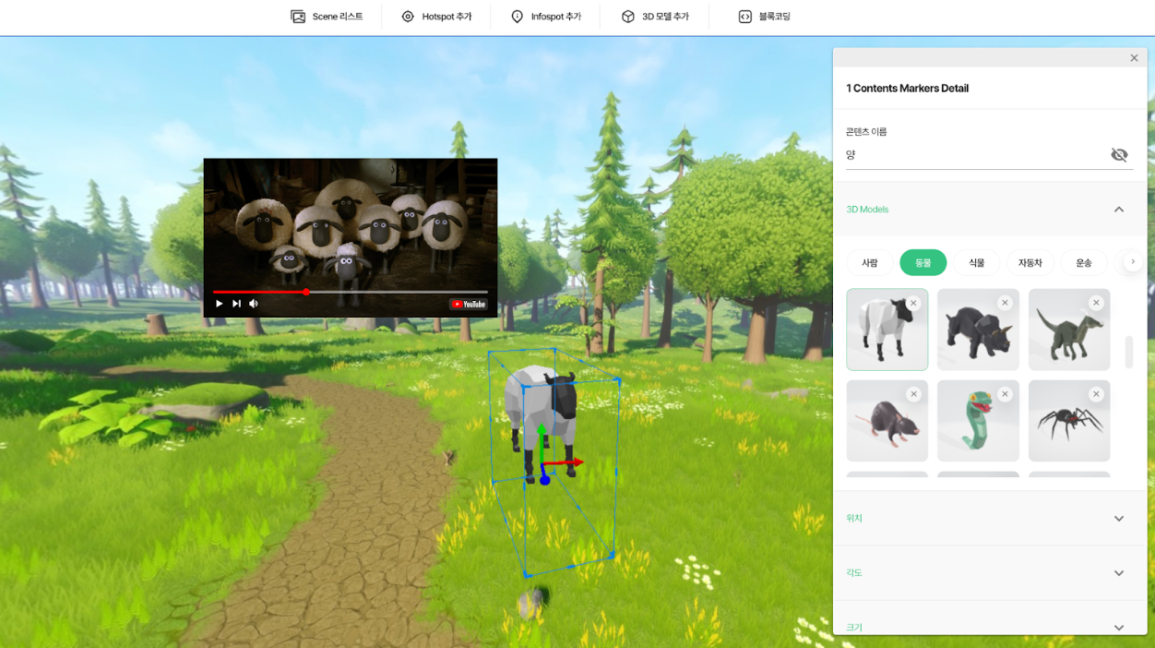Click the 3D Models section label

pyautogui.click(x=867, y=210)
